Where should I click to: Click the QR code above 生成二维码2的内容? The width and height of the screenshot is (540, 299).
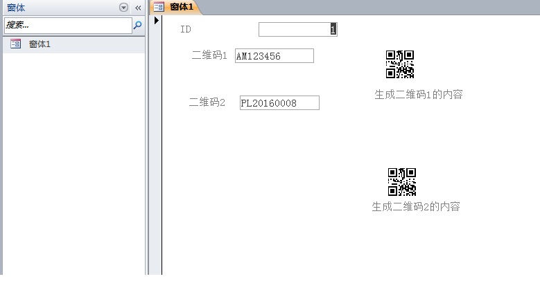pos(402,182)
